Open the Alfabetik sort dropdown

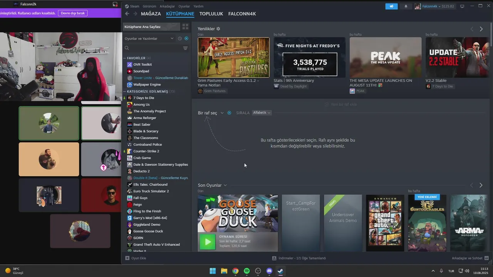coord(262,113)
